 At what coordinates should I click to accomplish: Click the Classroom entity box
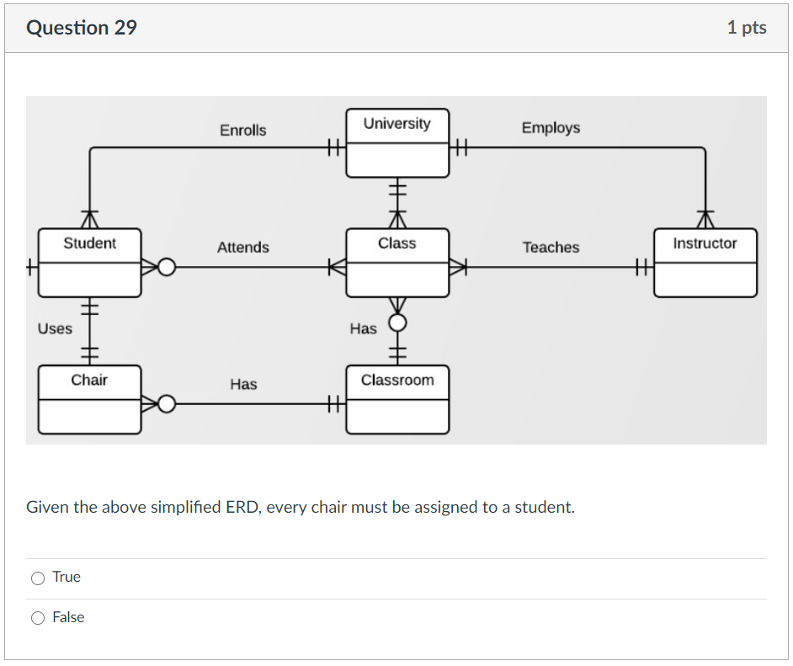pyautogui.click(x=397, y=400)
